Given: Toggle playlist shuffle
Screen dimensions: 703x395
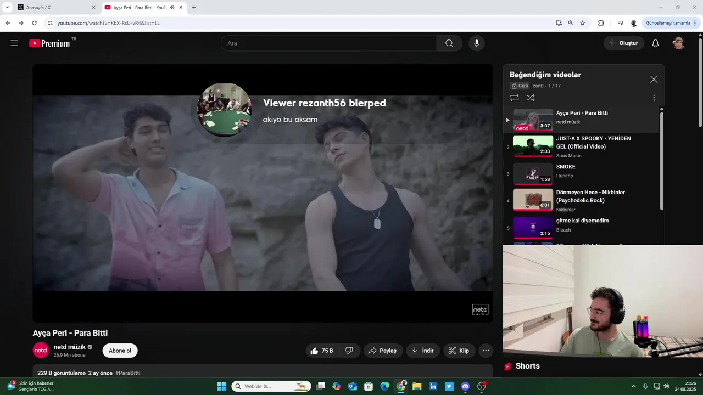Looking at the screenshot, I should [x=531, y=98].
